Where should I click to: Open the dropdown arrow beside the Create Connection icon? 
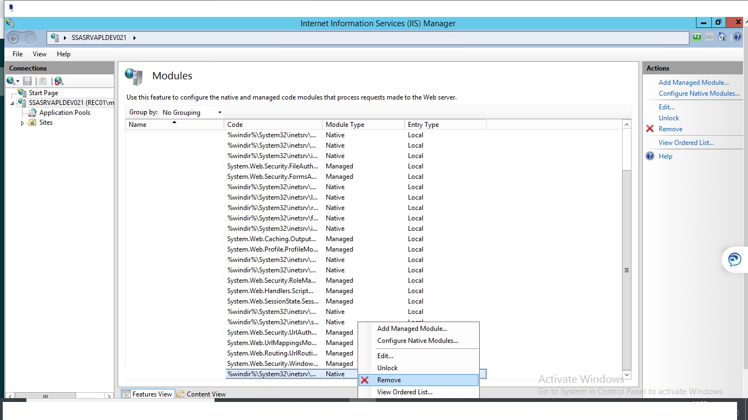click(18, 81)
